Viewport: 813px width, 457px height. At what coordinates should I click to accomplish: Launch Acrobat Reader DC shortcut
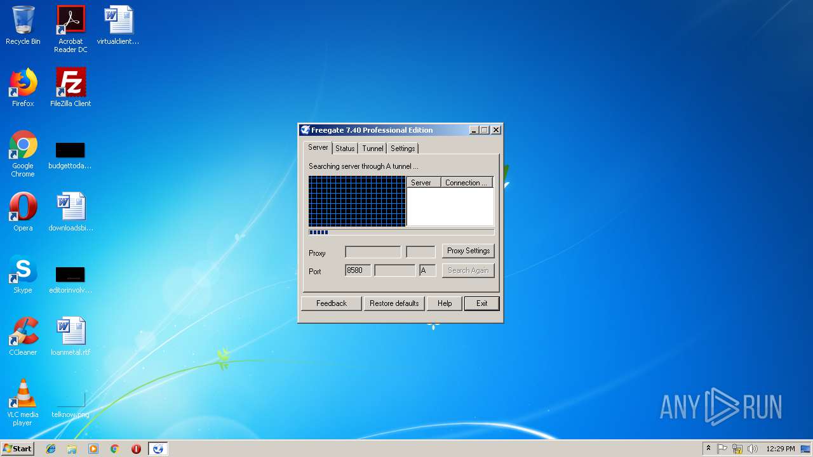[71, 29]
